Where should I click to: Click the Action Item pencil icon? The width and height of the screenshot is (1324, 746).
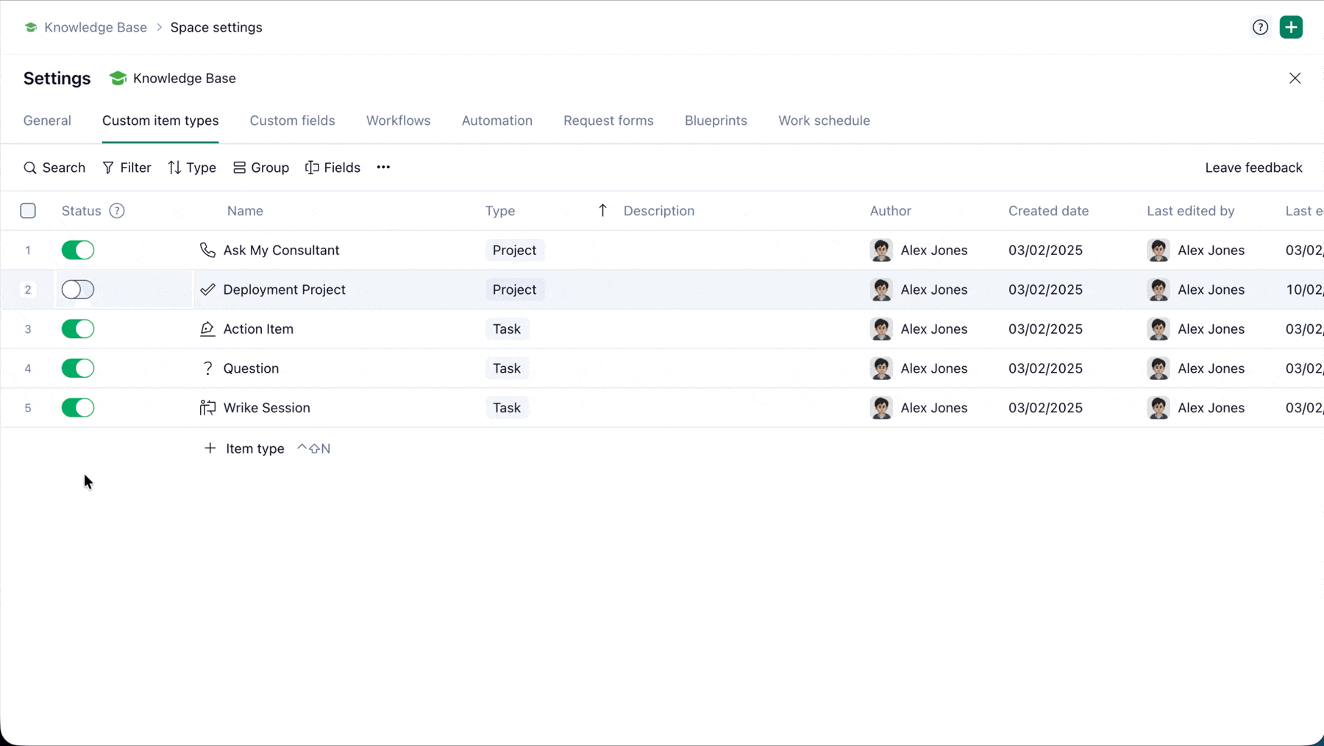point(207,329)
